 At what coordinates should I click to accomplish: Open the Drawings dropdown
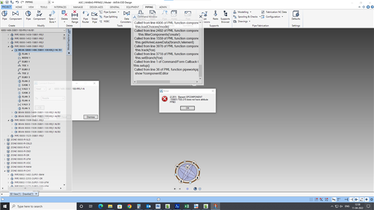pos(241,22)
